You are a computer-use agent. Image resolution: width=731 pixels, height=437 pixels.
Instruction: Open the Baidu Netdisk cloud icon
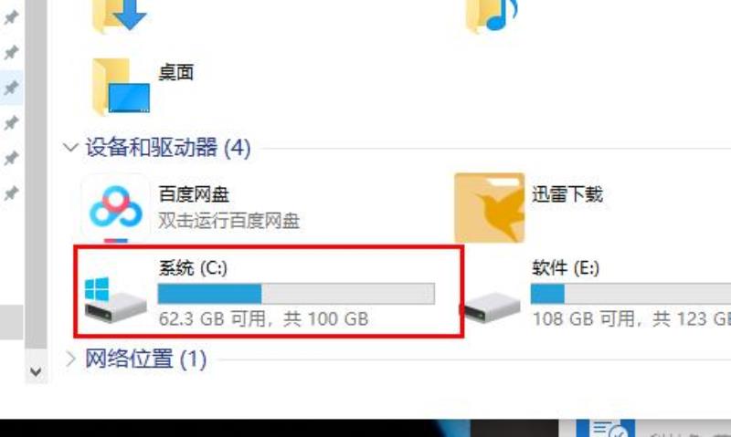(116, 209)
